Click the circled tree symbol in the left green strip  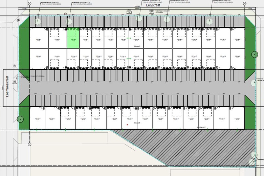20,119
